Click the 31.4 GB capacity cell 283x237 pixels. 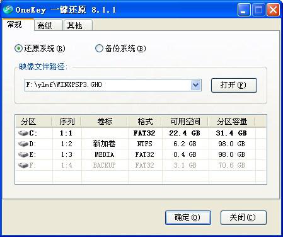tap(231, 133)
